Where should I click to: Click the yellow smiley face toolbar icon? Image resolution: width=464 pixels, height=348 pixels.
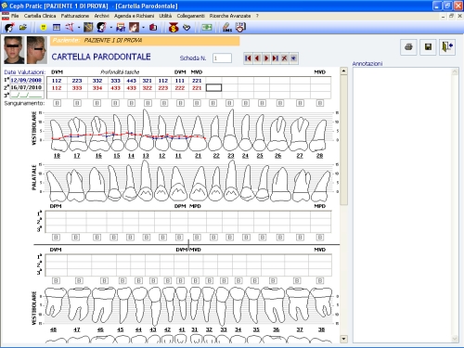pos(44,28)
